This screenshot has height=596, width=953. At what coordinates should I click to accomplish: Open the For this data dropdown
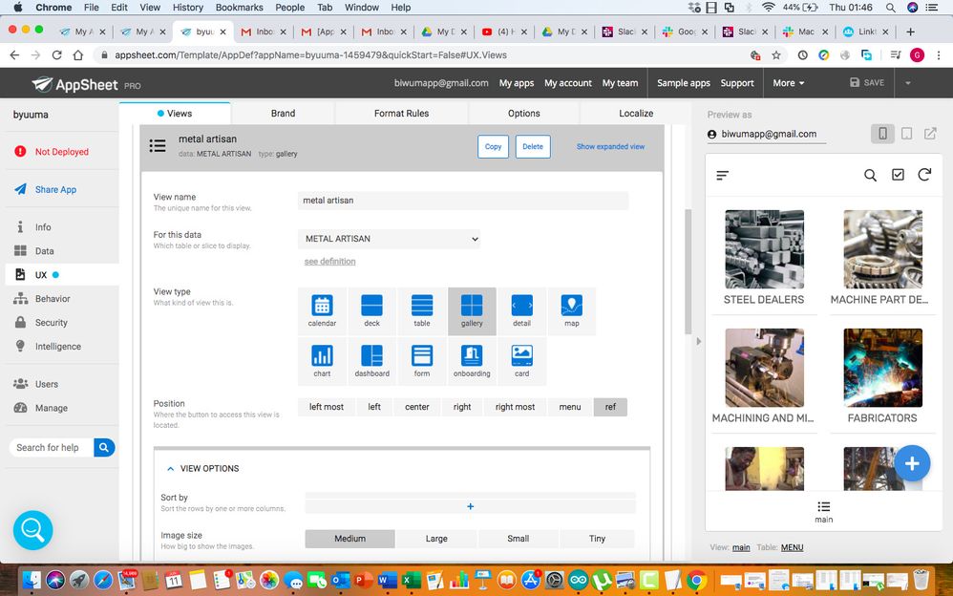pos(389,239)
